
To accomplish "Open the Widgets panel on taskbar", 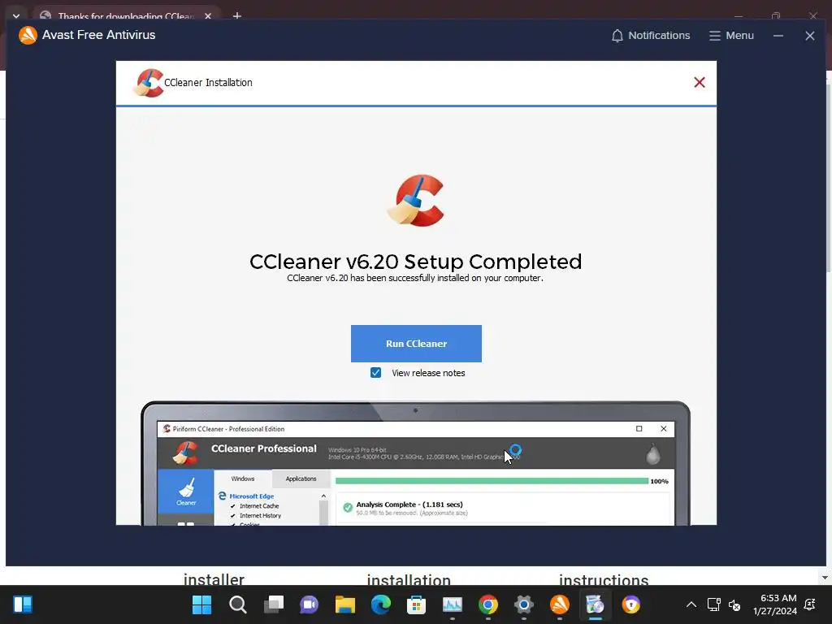I will (23, 604).
